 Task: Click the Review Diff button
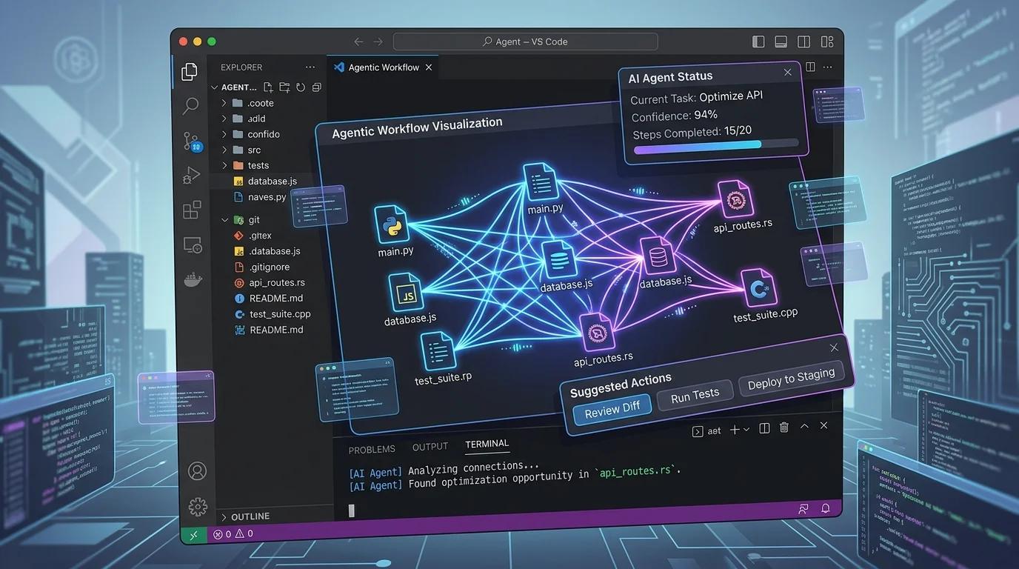pos(612,410)
